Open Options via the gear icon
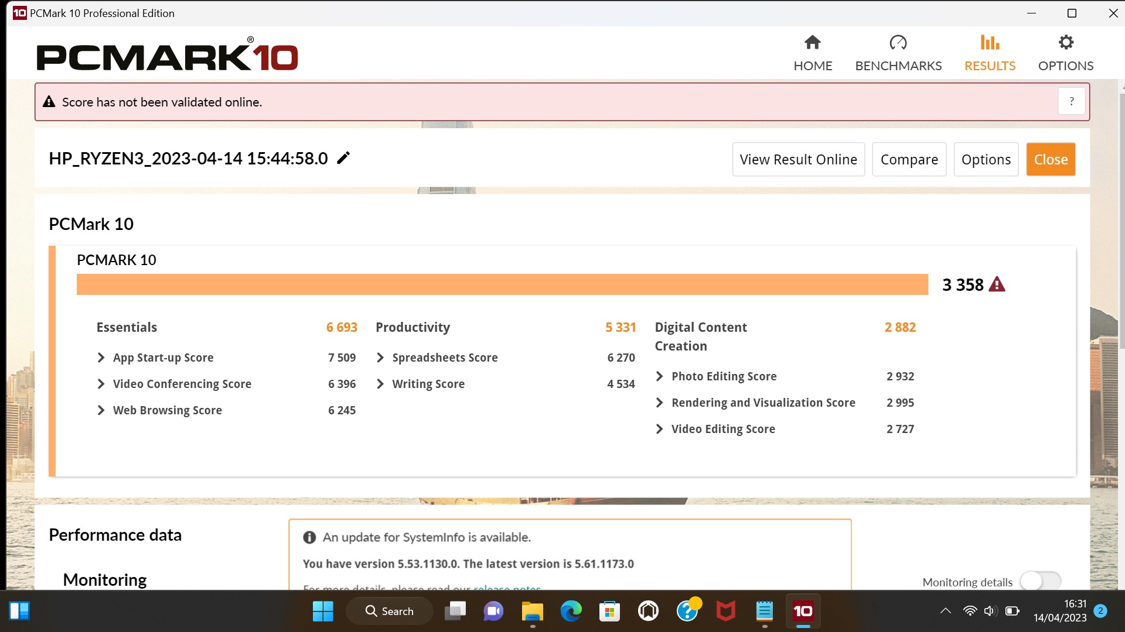The height and width of the screenshot is (632, 1125). pos(1065,43)
